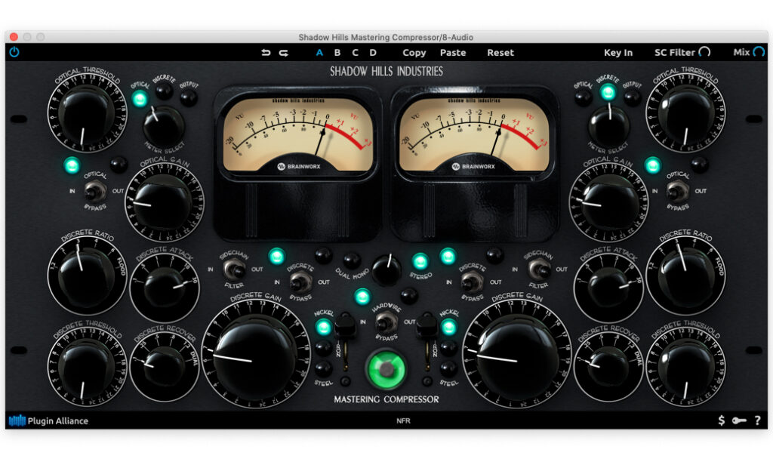Select preset bank C
The image size is (773, 465).
[x=355, y=52]
